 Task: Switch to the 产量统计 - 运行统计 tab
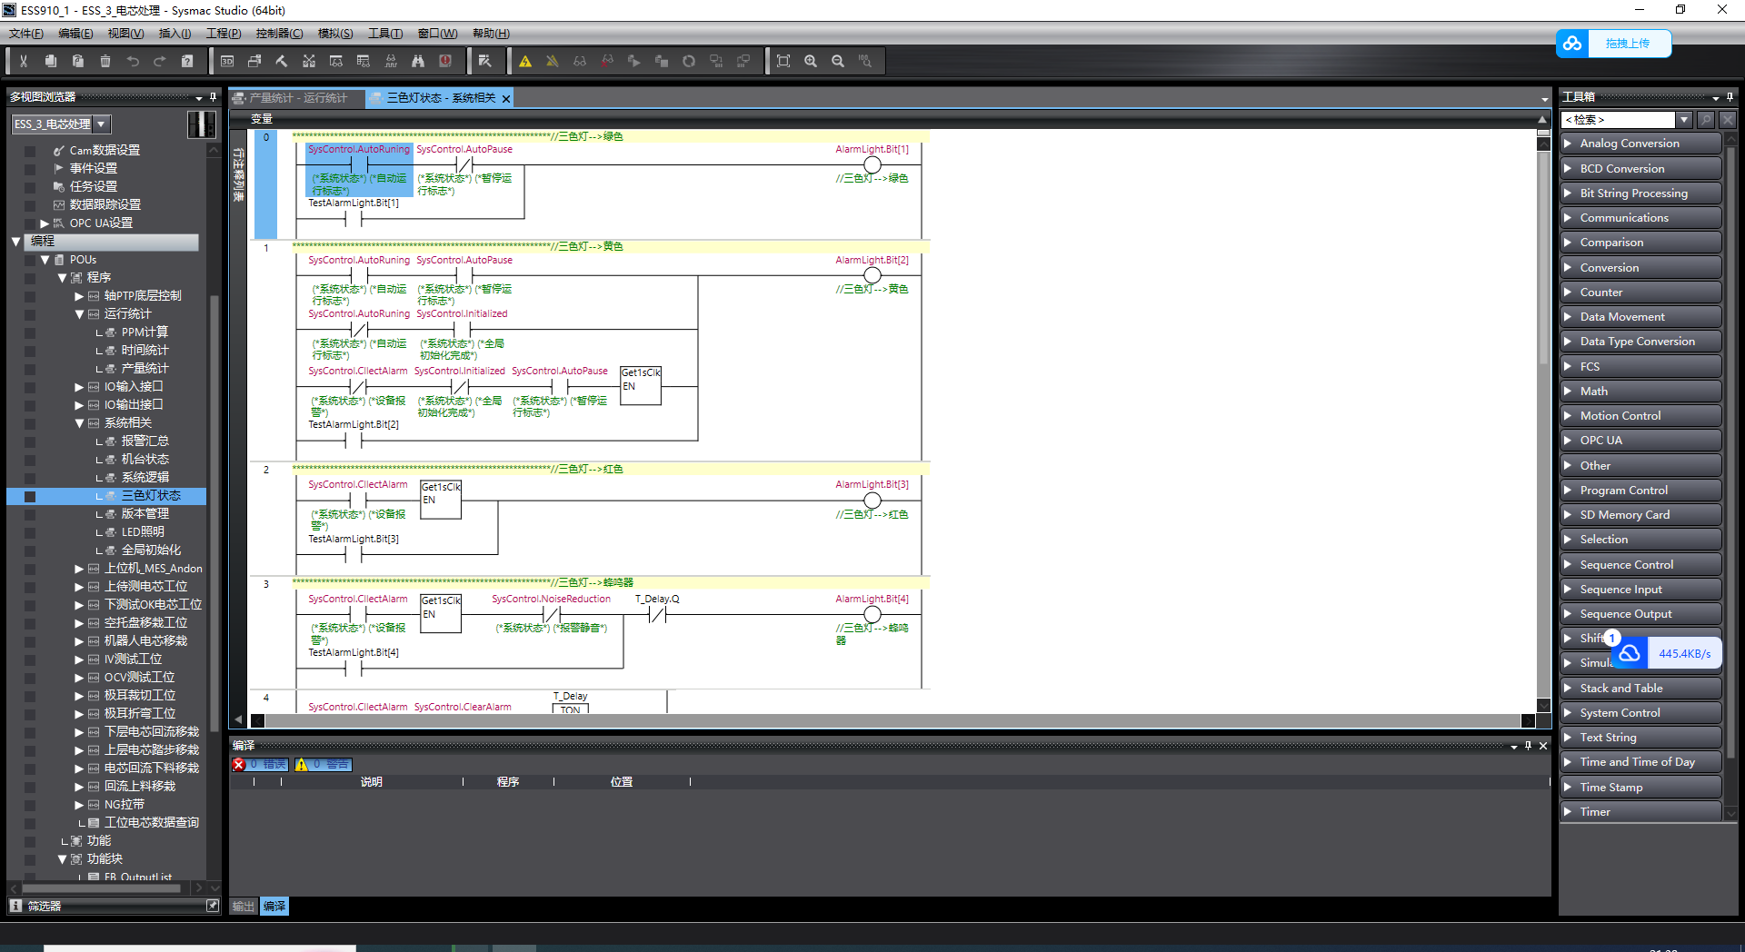(x=297, y=98)
